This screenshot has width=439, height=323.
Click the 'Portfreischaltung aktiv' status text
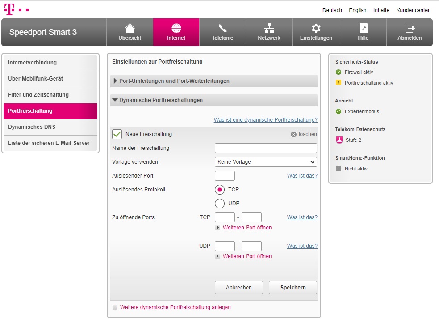369,83
